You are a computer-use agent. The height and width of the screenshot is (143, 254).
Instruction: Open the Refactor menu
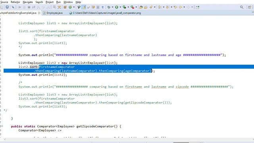click(15, 2)
